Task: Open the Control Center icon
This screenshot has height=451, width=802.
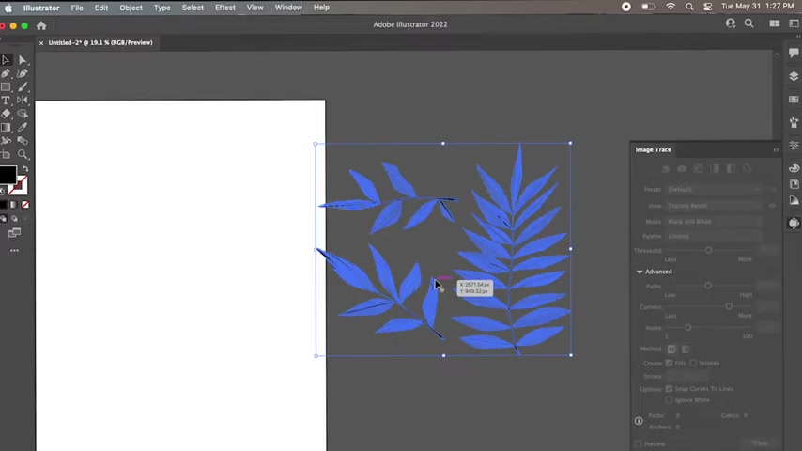Action: 708,8
